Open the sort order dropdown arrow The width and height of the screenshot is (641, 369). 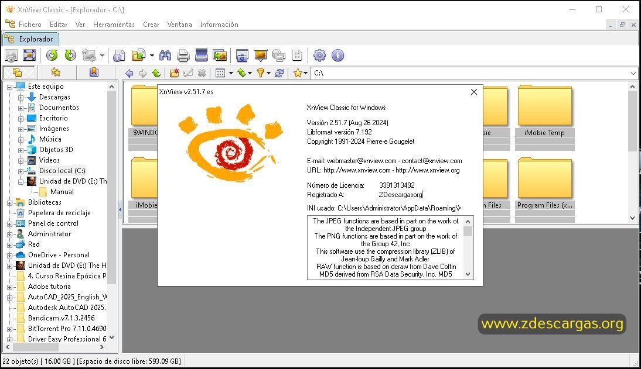click(250, 74)
